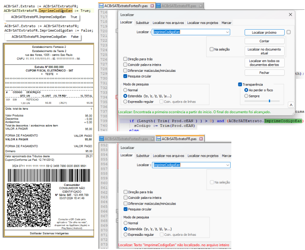Click the Fechar button
The height and width of the screenshot is (250, 305).
pos(264,73)
